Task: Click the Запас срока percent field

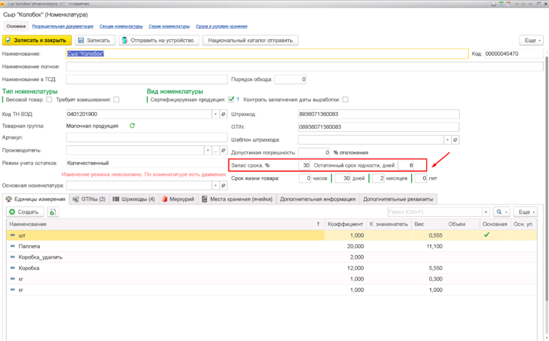Action: click(x=304, y=165)
